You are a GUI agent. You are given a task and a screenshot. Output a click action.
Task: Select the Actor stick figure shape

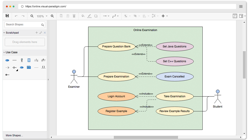coord(22,60)
